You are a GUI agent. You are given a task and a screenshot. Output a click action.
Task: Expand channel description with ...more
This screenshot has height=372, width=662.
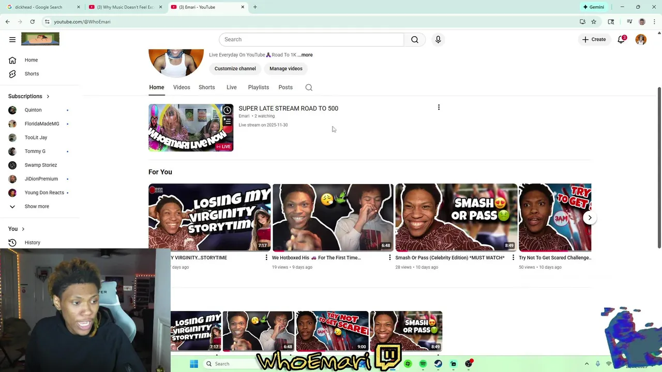coord(305,55)
